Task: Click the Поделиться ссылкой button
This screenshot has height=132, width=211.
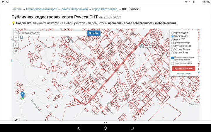Action: (x=183, y=69)
